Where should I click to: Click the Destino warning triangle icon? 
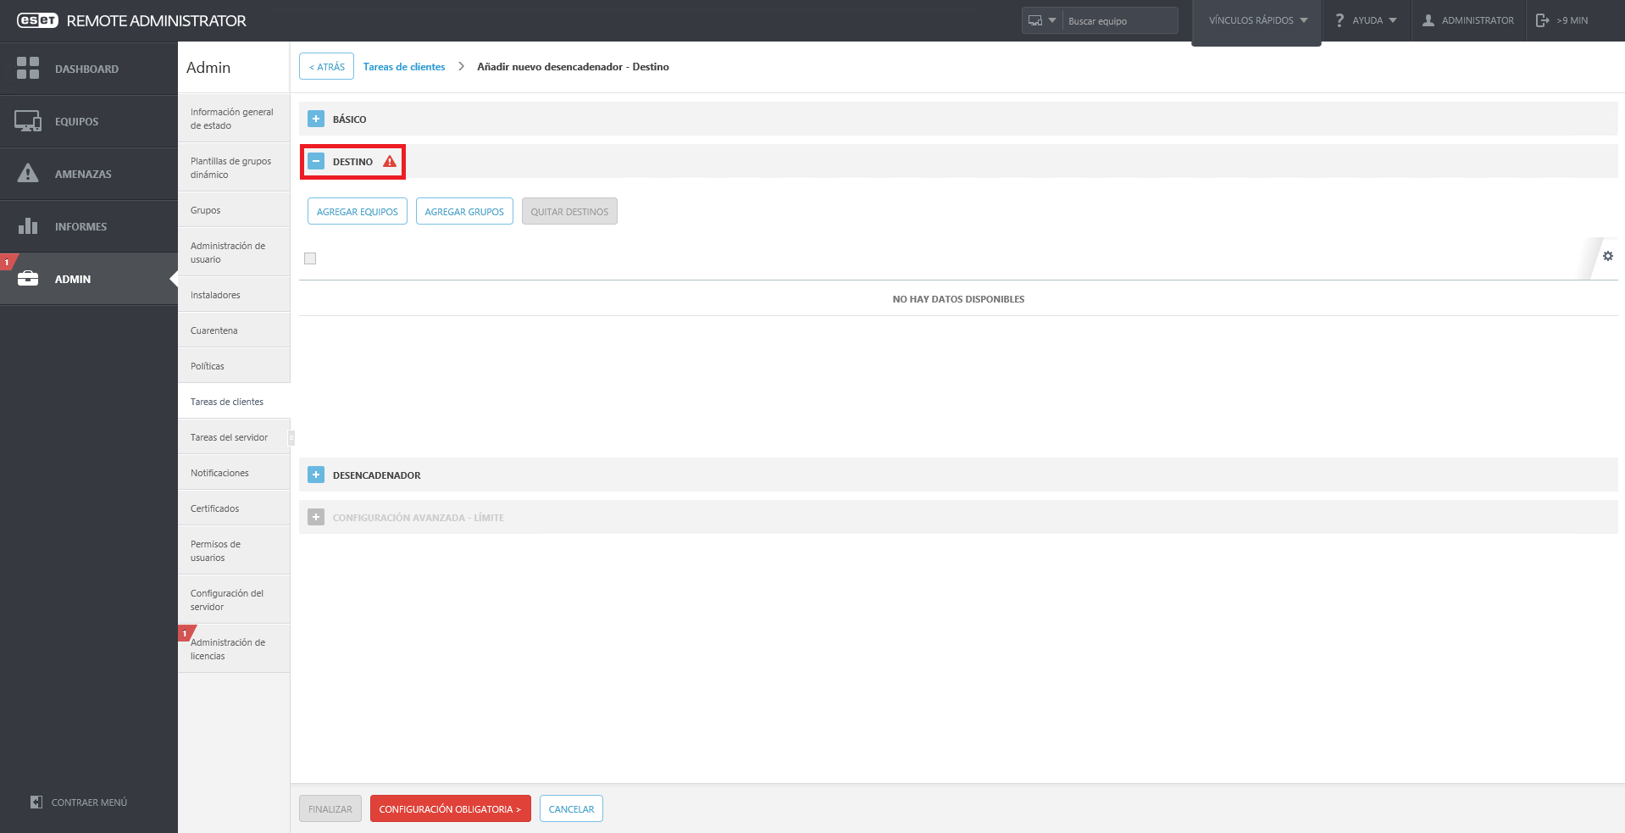tap(390, 161)
